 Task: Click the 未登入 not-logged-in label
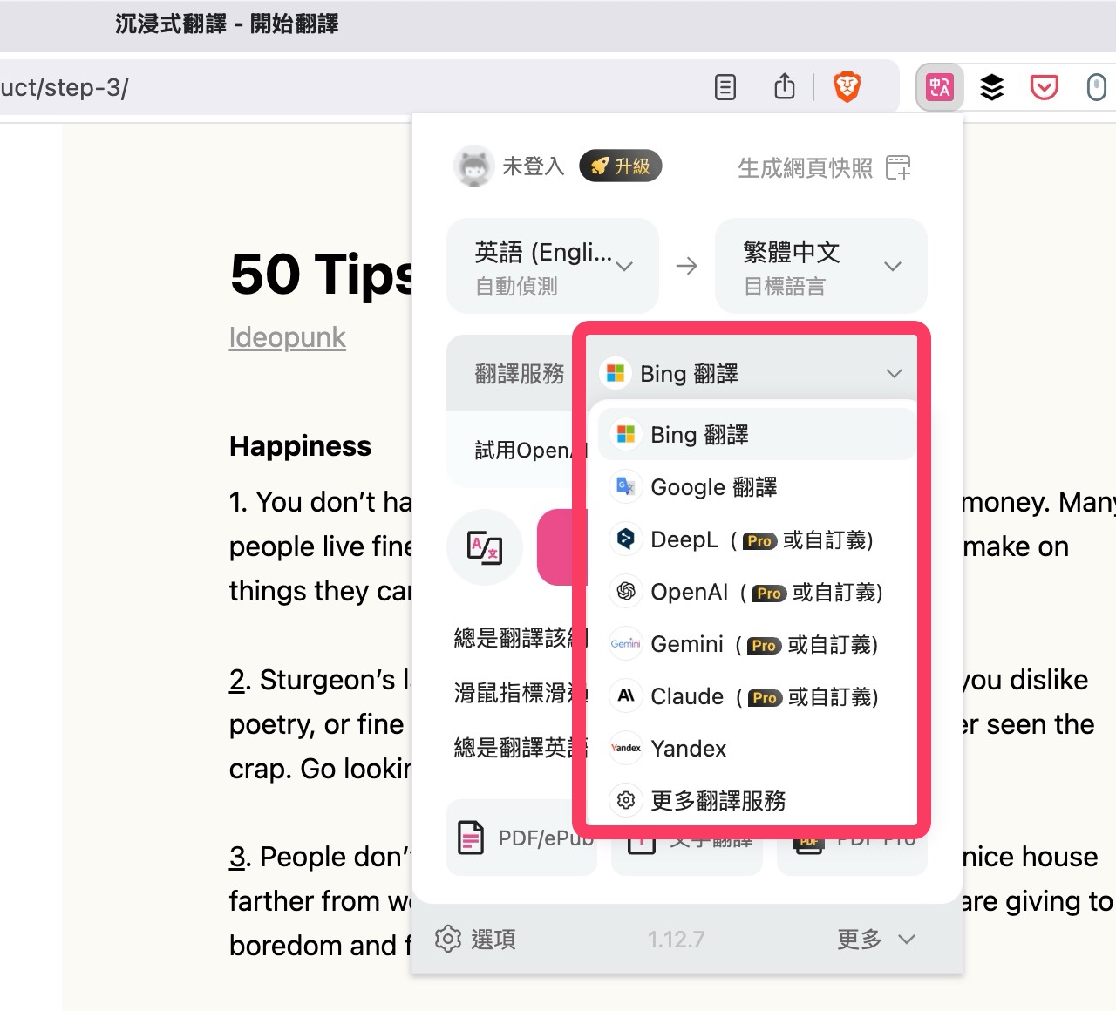533,166
